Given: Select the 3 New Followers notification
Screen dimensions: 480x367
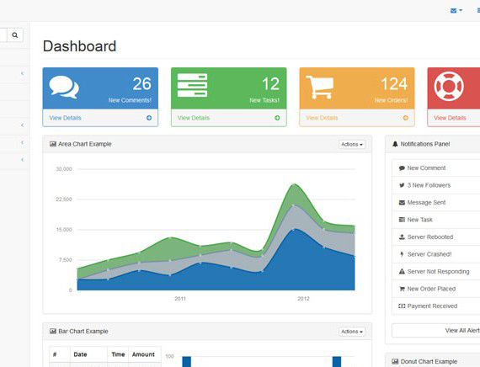Looking at the screenshot, I should click(x=436, y=185).
